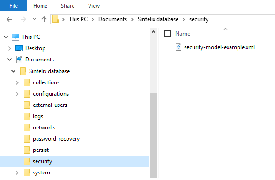The width and height of the screenshot is (275, 180).
Task: Expand the Desktop tree node
Action: tap(10, 48)
